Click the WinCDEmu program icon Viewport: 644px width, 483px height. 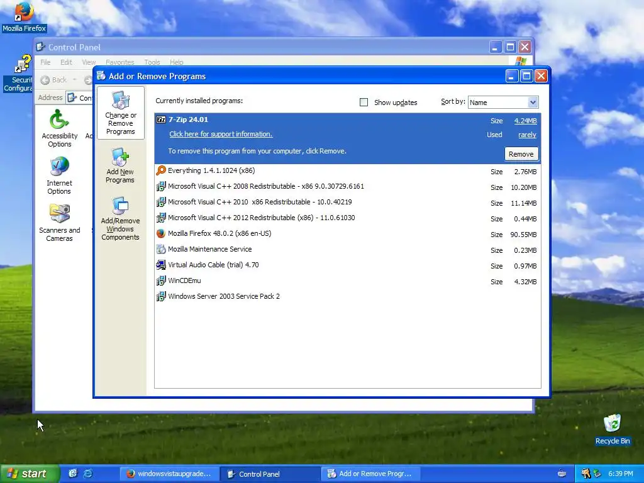tap(161, 281)
